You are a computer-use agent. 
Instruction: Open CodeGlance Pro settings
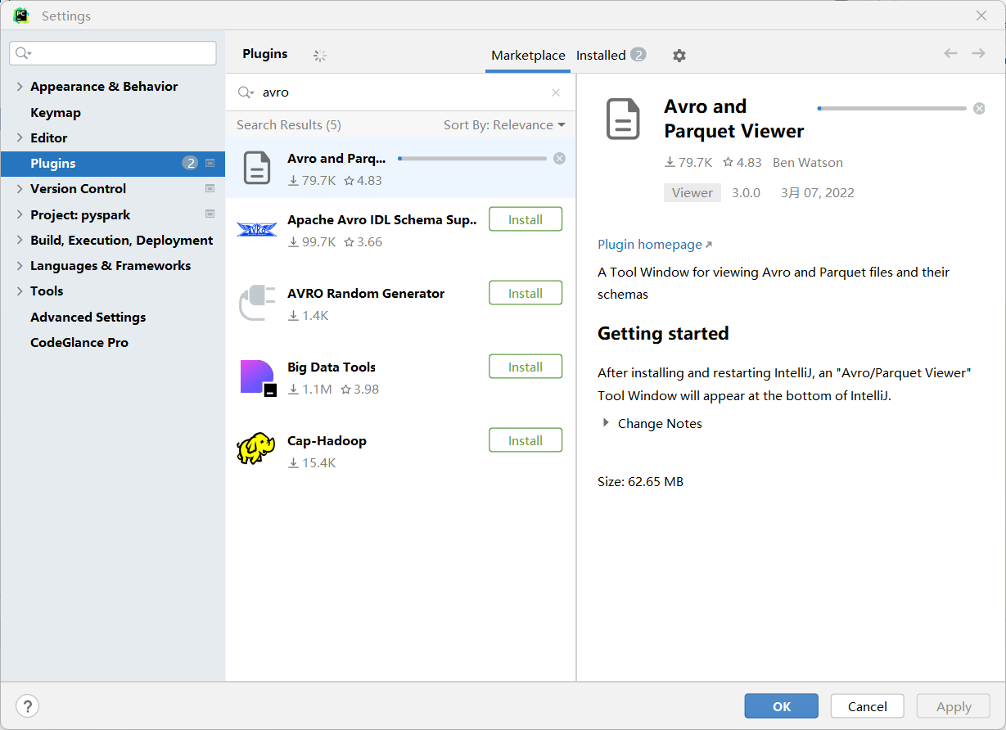tap(79, 342)
